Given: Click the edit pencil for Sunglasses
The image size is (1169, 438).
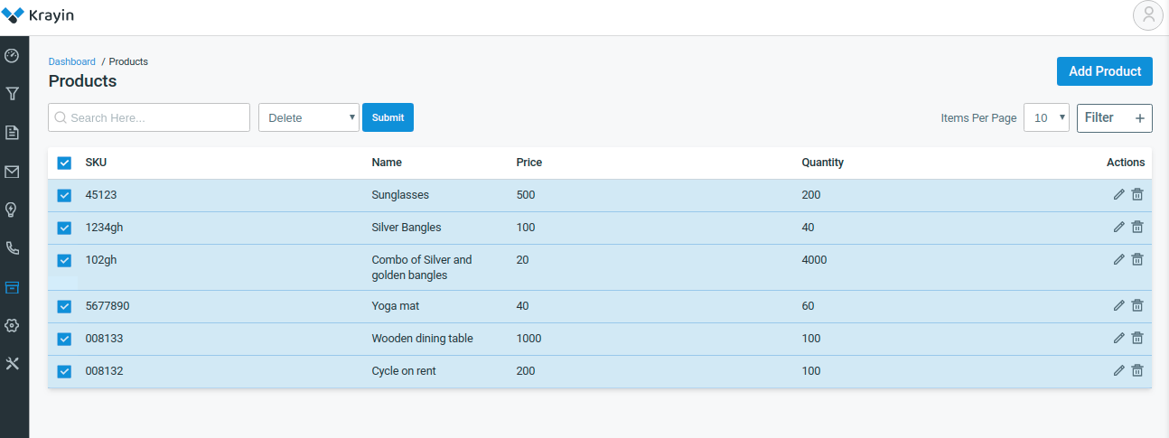Looking at the screenshot, I should coord(1119,194).
